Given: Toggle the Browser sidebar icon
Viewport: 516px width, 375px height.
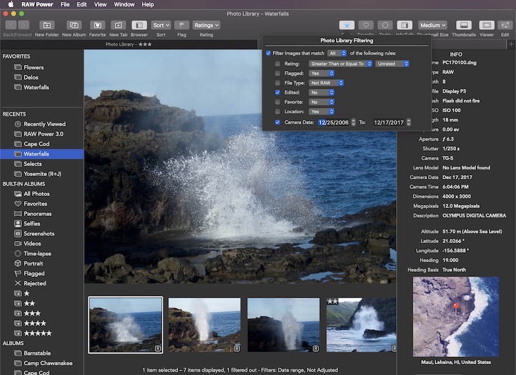Looking at the screenshot, I should (x=139, y=25).
